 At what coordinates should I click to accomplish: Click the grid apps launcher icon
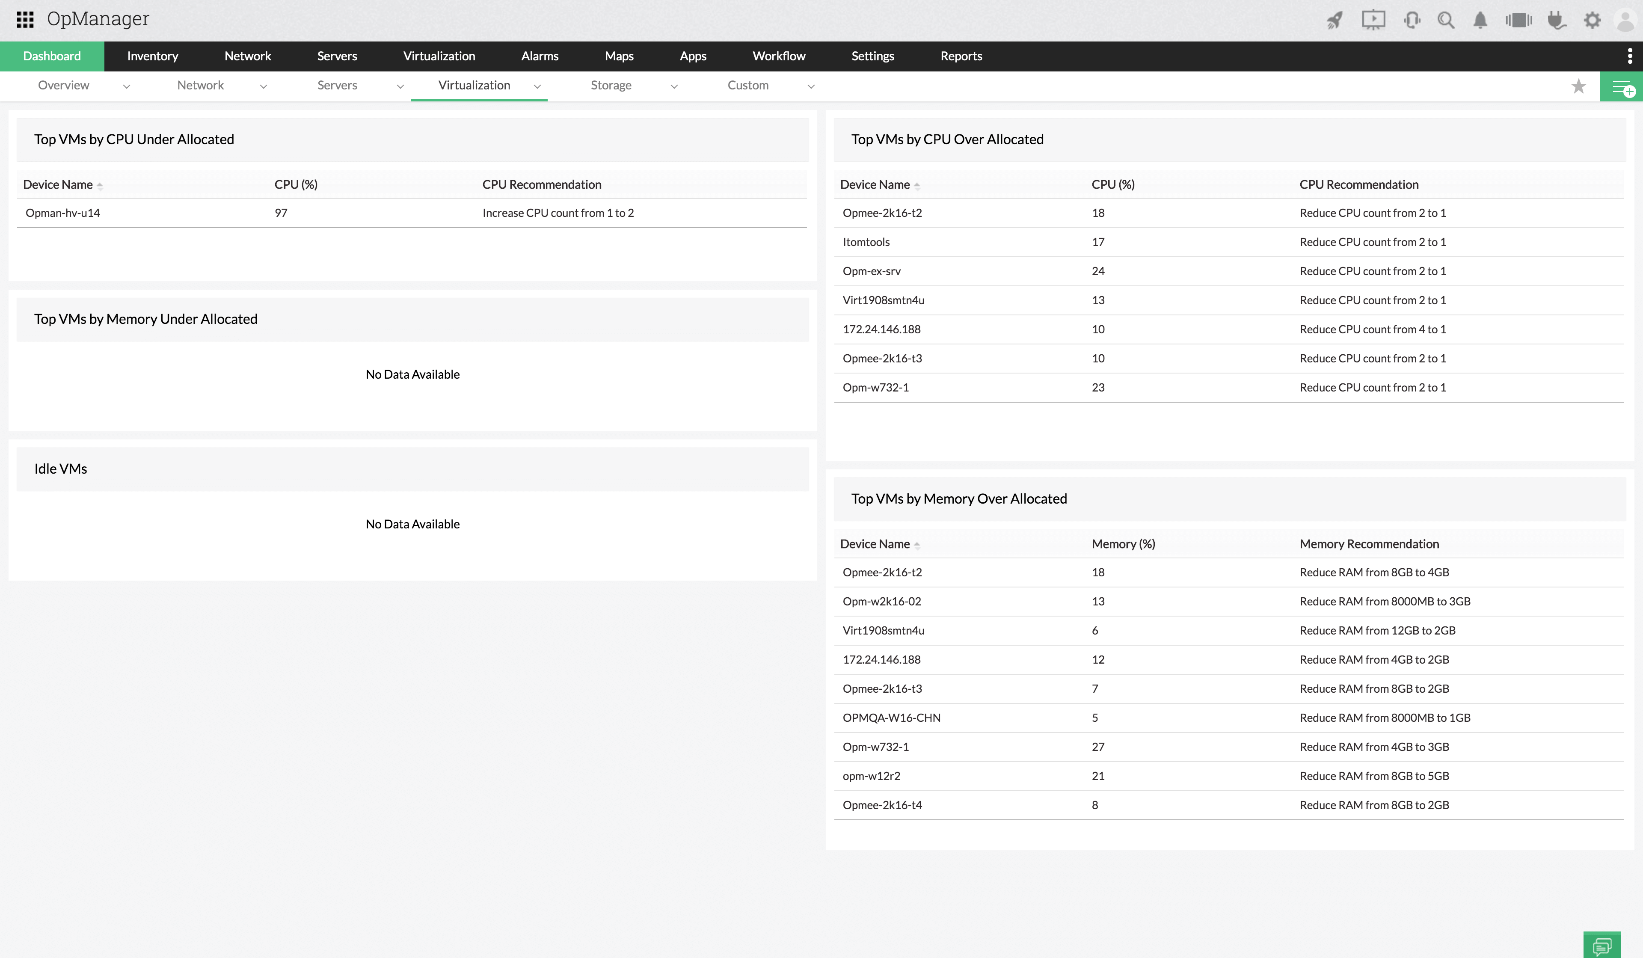25,20
